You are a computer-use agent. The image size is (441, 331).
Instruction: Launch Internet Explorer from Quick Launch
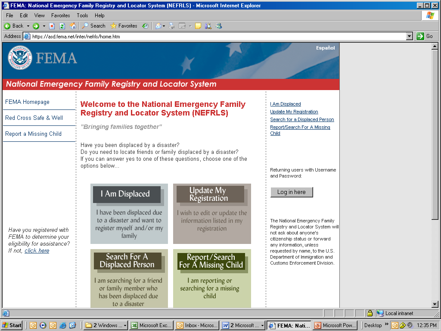pyautogui.click(x=63, y=325)
